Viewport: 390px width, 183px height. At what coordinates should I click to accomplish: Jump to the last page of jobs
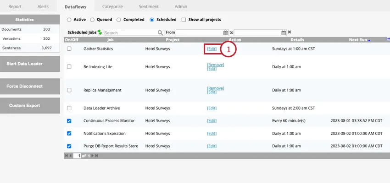(96, 156)
